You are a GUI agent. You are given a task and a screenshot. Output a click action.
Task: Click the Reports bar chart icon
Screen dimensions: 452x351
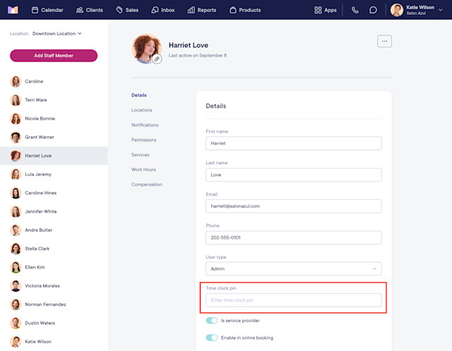pyautogui.click(x=191, y=10)
